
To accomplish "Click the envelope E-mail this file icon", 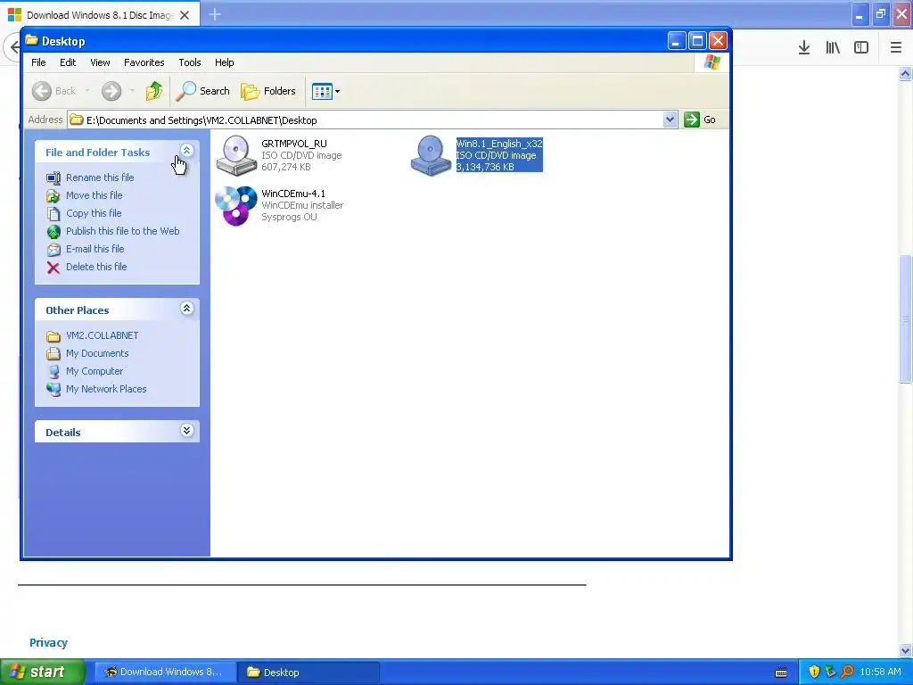I will [x=53, y=250].
